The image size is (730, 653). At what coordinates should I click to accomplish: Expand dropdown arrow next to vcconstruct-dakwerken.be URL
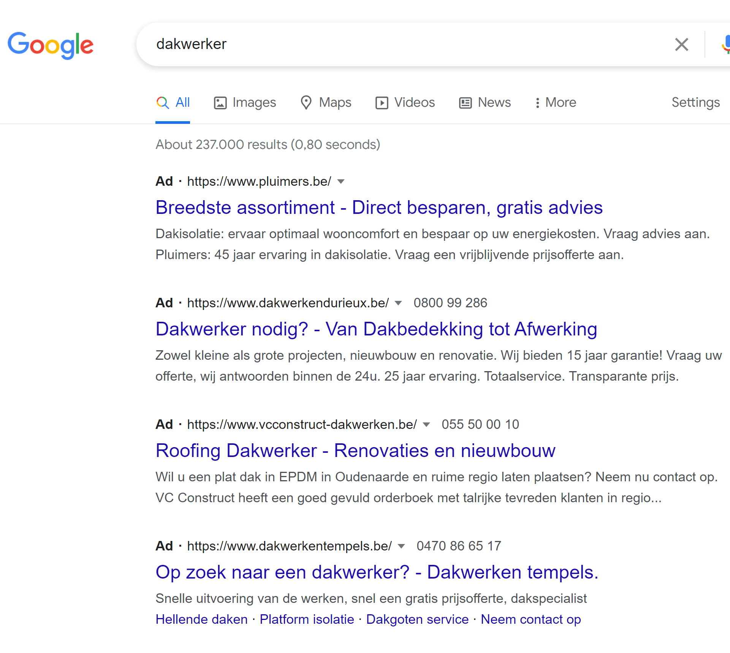click(x=426, y=425)
